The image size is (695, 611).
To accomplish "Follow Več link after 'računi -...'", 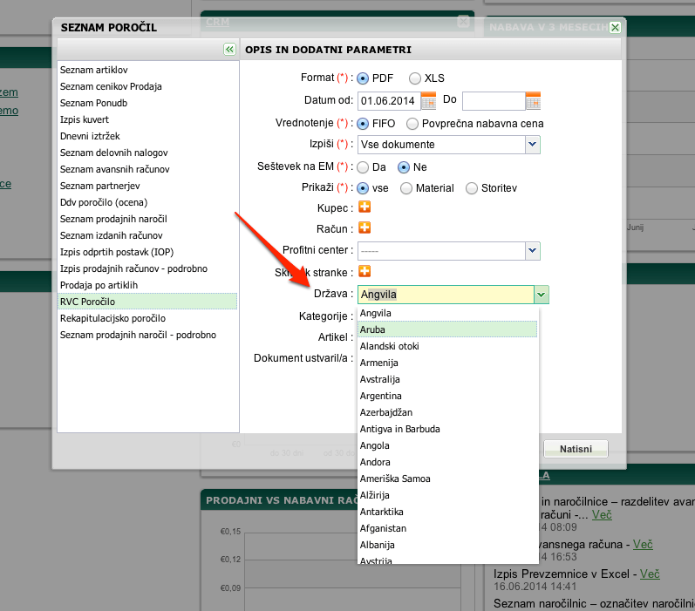I will click(x=602, y=514).
